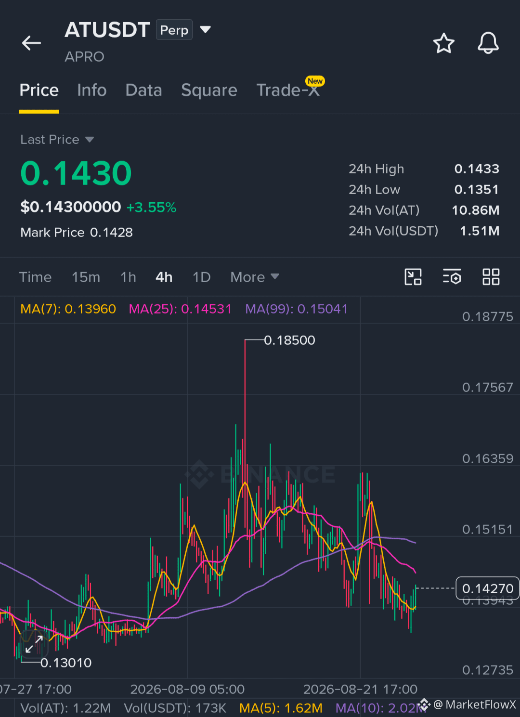Click the 0.16359 price axis label

(487, 458)
